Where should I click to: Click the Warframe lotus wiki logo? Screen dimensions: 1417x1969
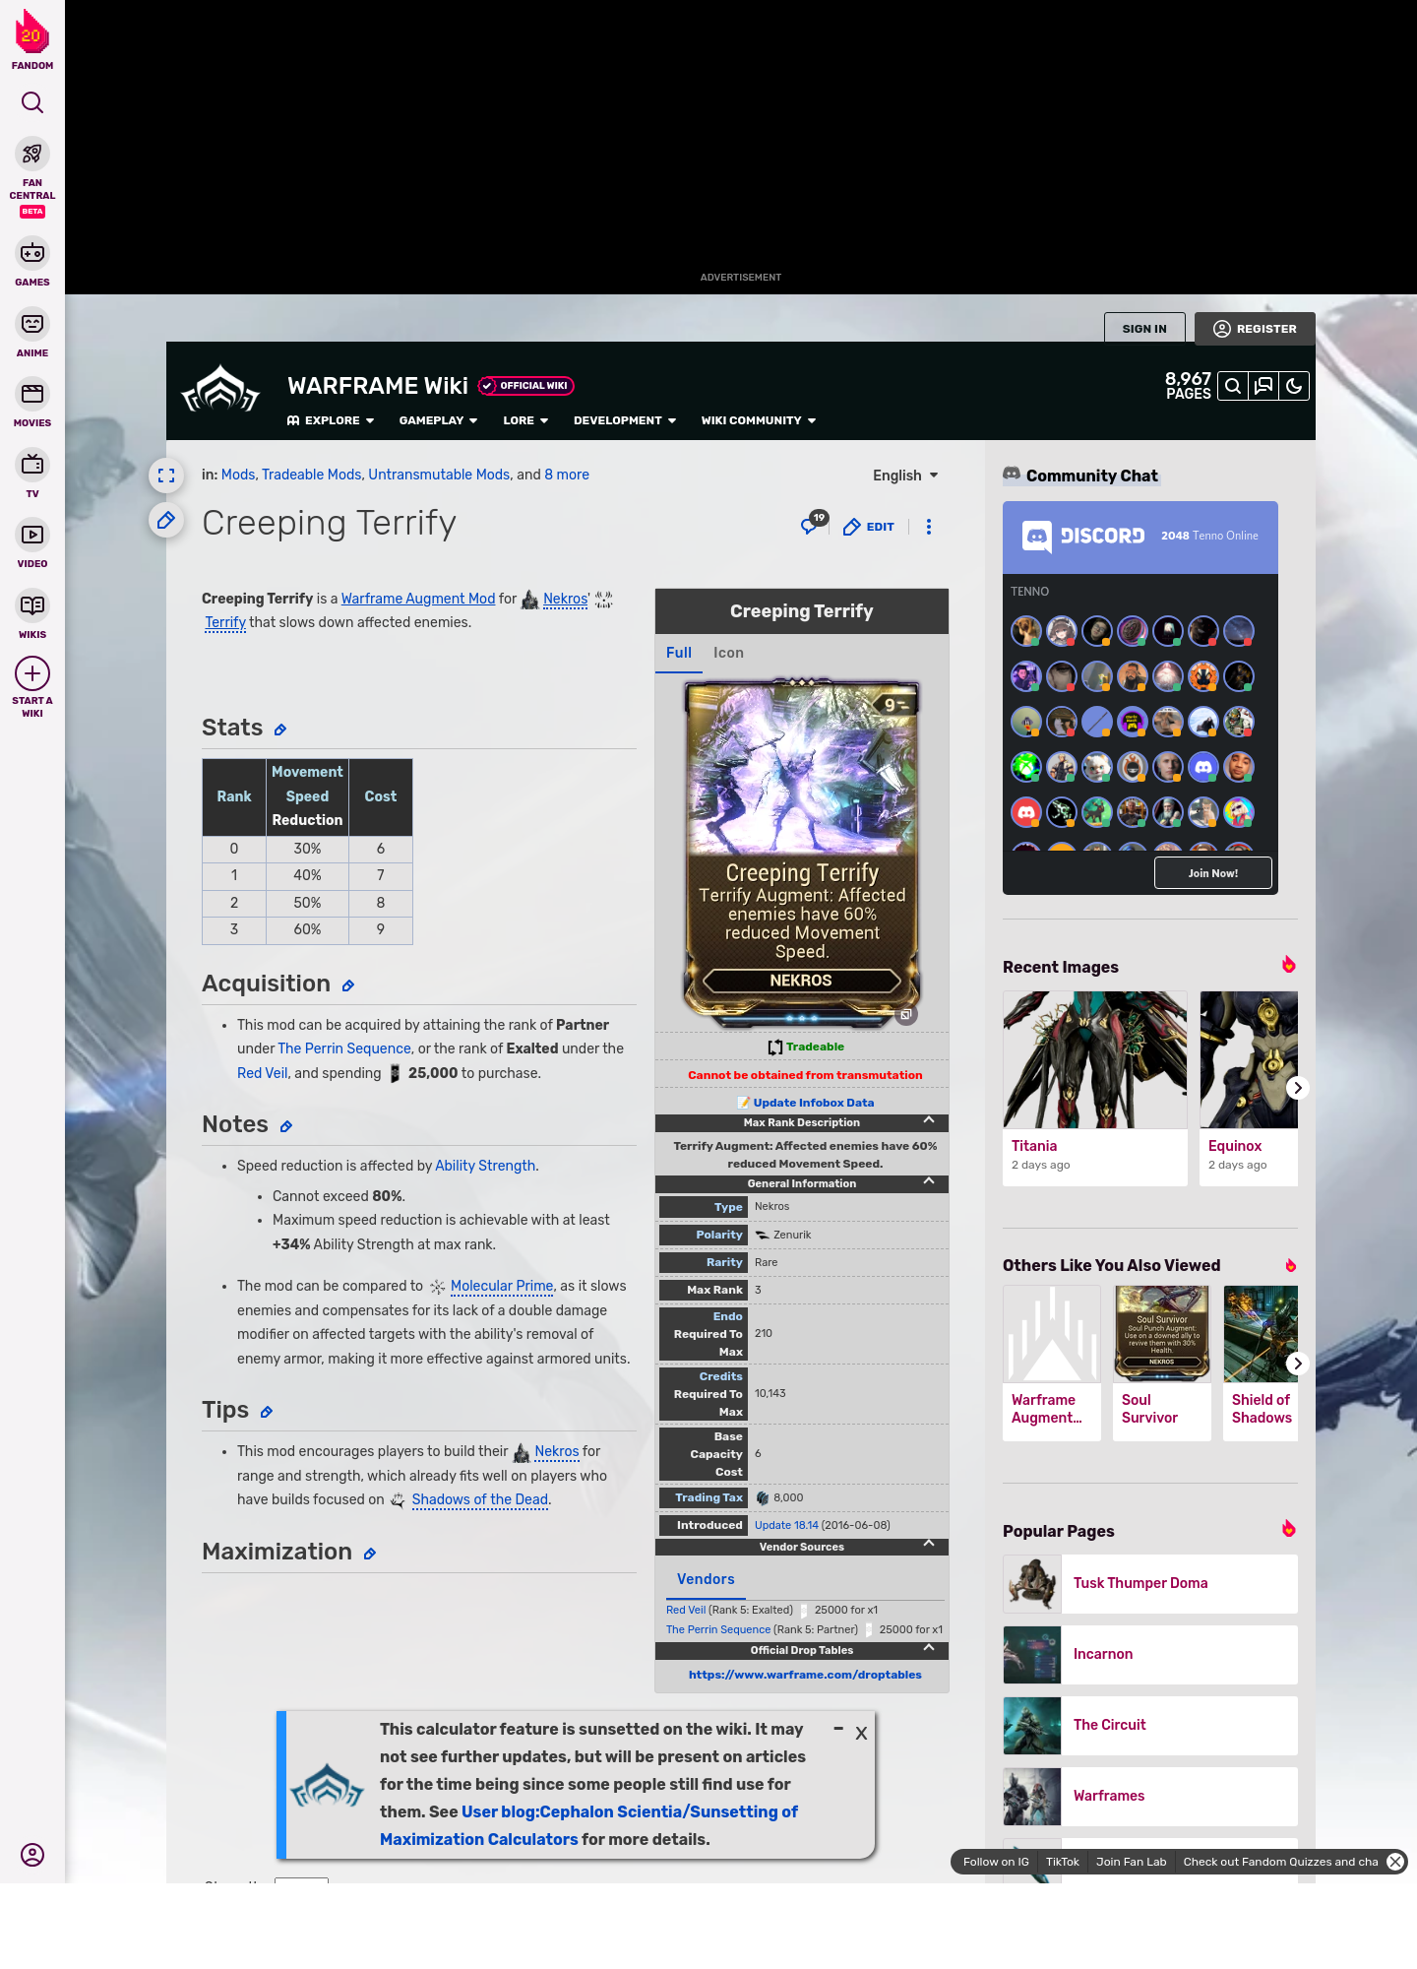[220, 389]
